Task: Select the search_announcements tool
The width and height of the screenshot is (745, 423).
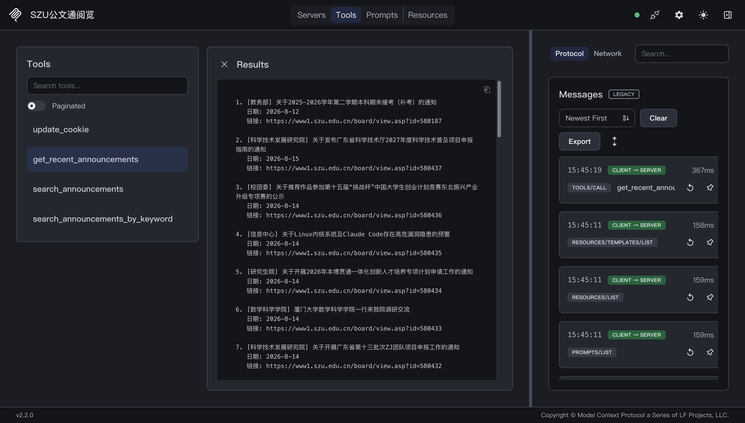Action: point(107,189)
